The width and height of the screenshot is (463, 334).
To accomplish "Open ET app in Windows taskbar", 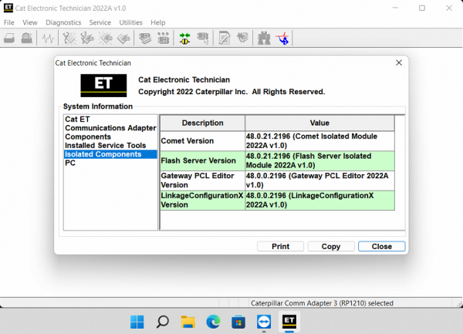I will coord(289,322).
